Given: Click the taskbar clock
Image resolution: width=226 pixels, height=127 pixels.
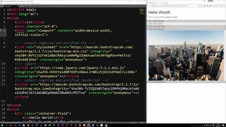Looking at the screenshot, I should [218, 125].
